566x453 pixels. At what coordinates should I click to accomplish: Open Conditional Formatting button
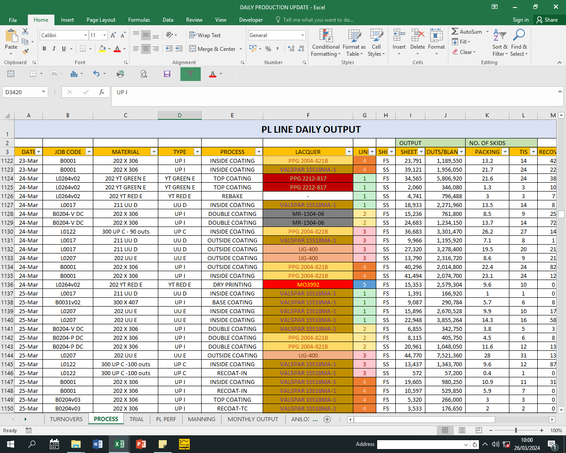click(326, 43)
